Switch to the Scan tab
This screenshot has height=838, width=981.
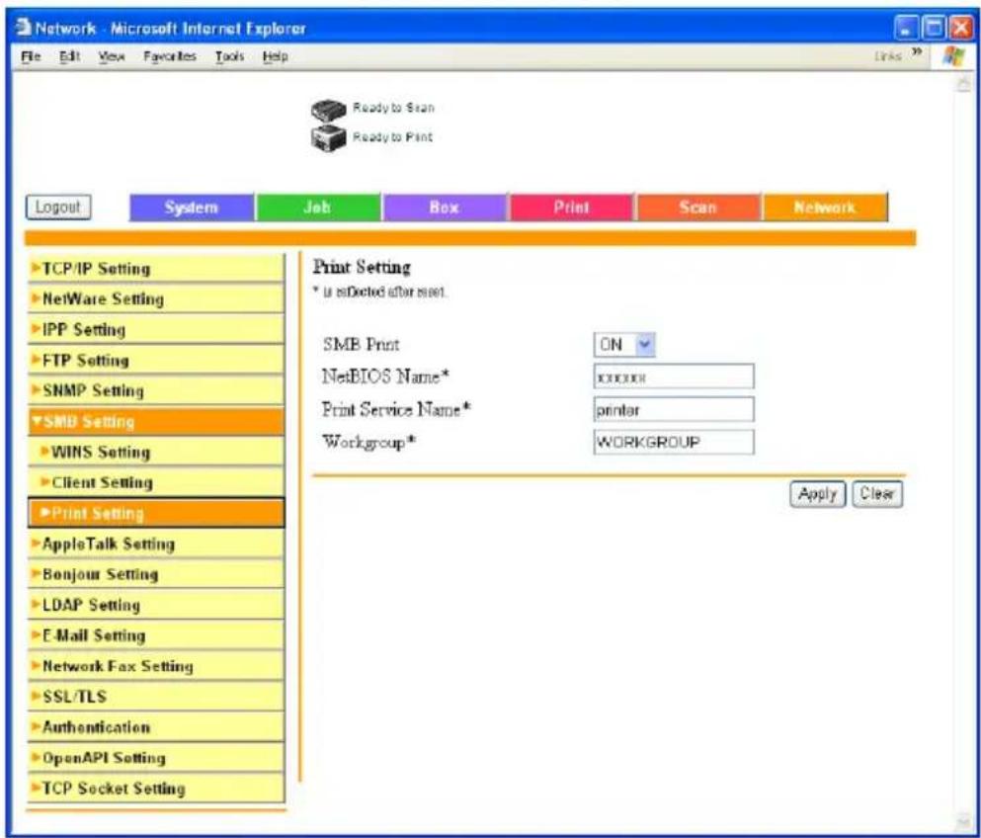(698, 208)
